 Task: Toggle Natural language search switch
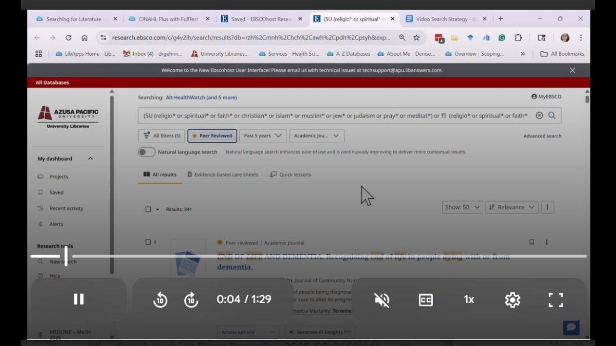(x=147, y=152)
